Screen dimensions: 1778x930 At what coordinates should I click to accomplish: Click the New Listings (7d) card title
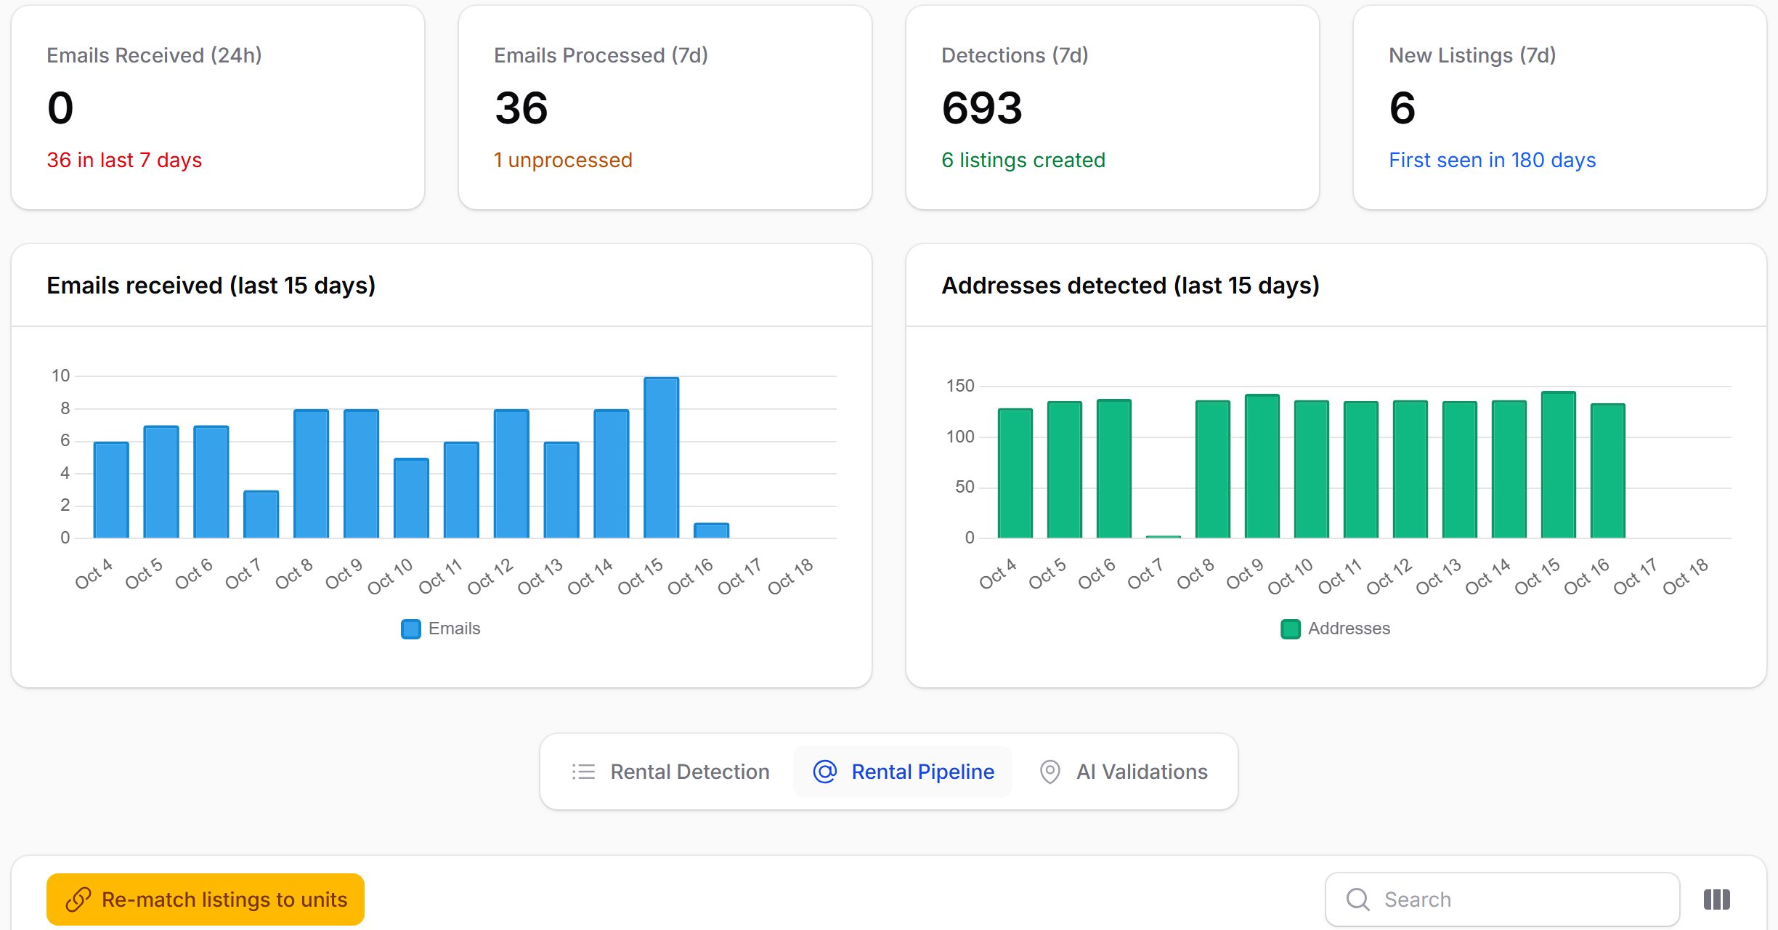pos(1472,55)
